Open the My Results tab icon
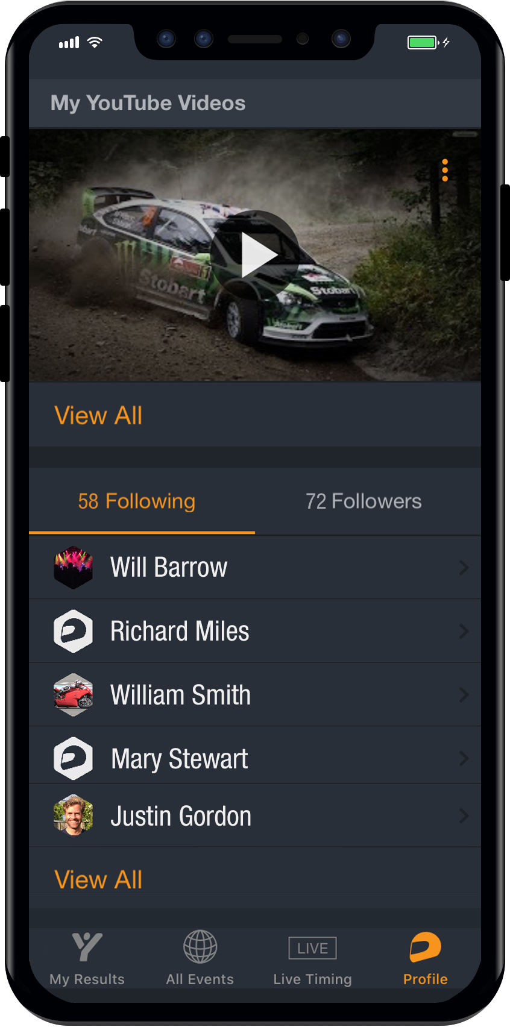This screenshot has width=510, height=1027. point(87,947)
